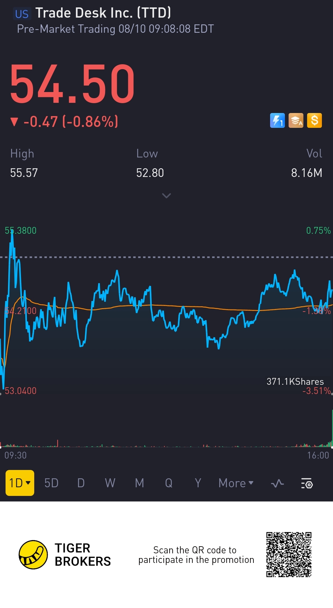Tap the Tiger Brokers logo
333x608 pixels.
pyautogui.click(x=33, y=555)
